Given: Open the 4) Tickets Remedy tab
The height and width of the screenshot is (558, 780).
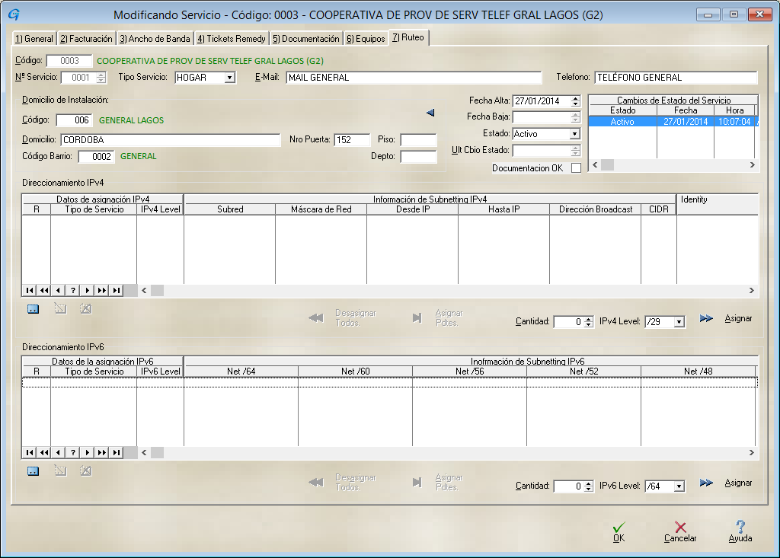Looking at the screenshot, I should 232,38.
